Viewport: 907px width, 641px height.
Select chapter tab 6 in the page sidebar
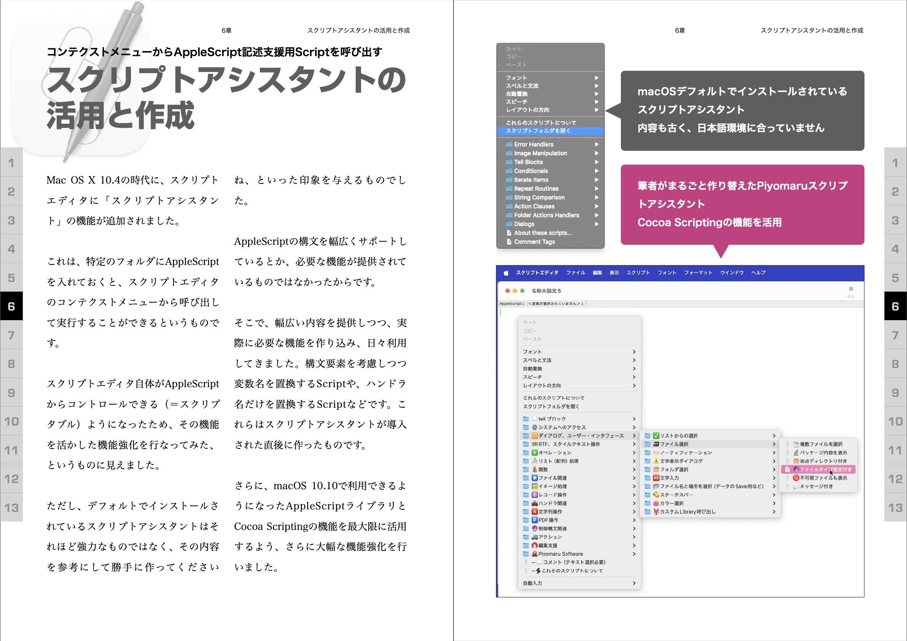[x=11, y=306]
